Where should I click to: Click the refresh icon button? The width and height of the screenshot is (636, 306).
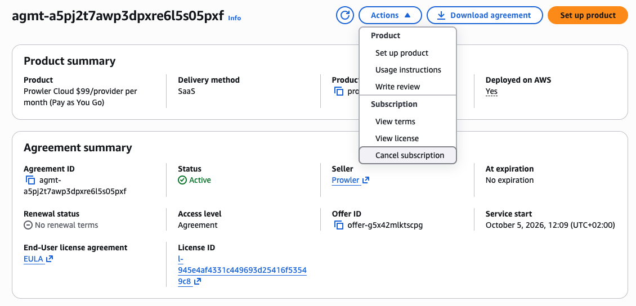coord(345,15)
